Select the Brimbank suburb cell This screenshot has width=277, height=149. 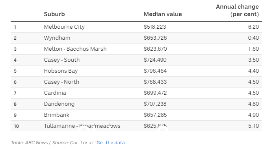(x=56, y=115)
